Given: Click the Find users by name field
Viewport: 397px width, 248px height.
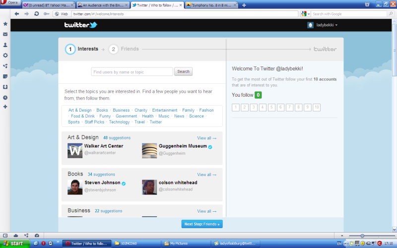Looking at the screenshot, I should [x=132, y=71].
